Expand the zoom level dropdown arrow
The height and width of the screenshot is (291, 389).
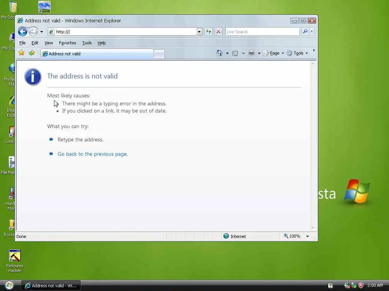[307, 236]
